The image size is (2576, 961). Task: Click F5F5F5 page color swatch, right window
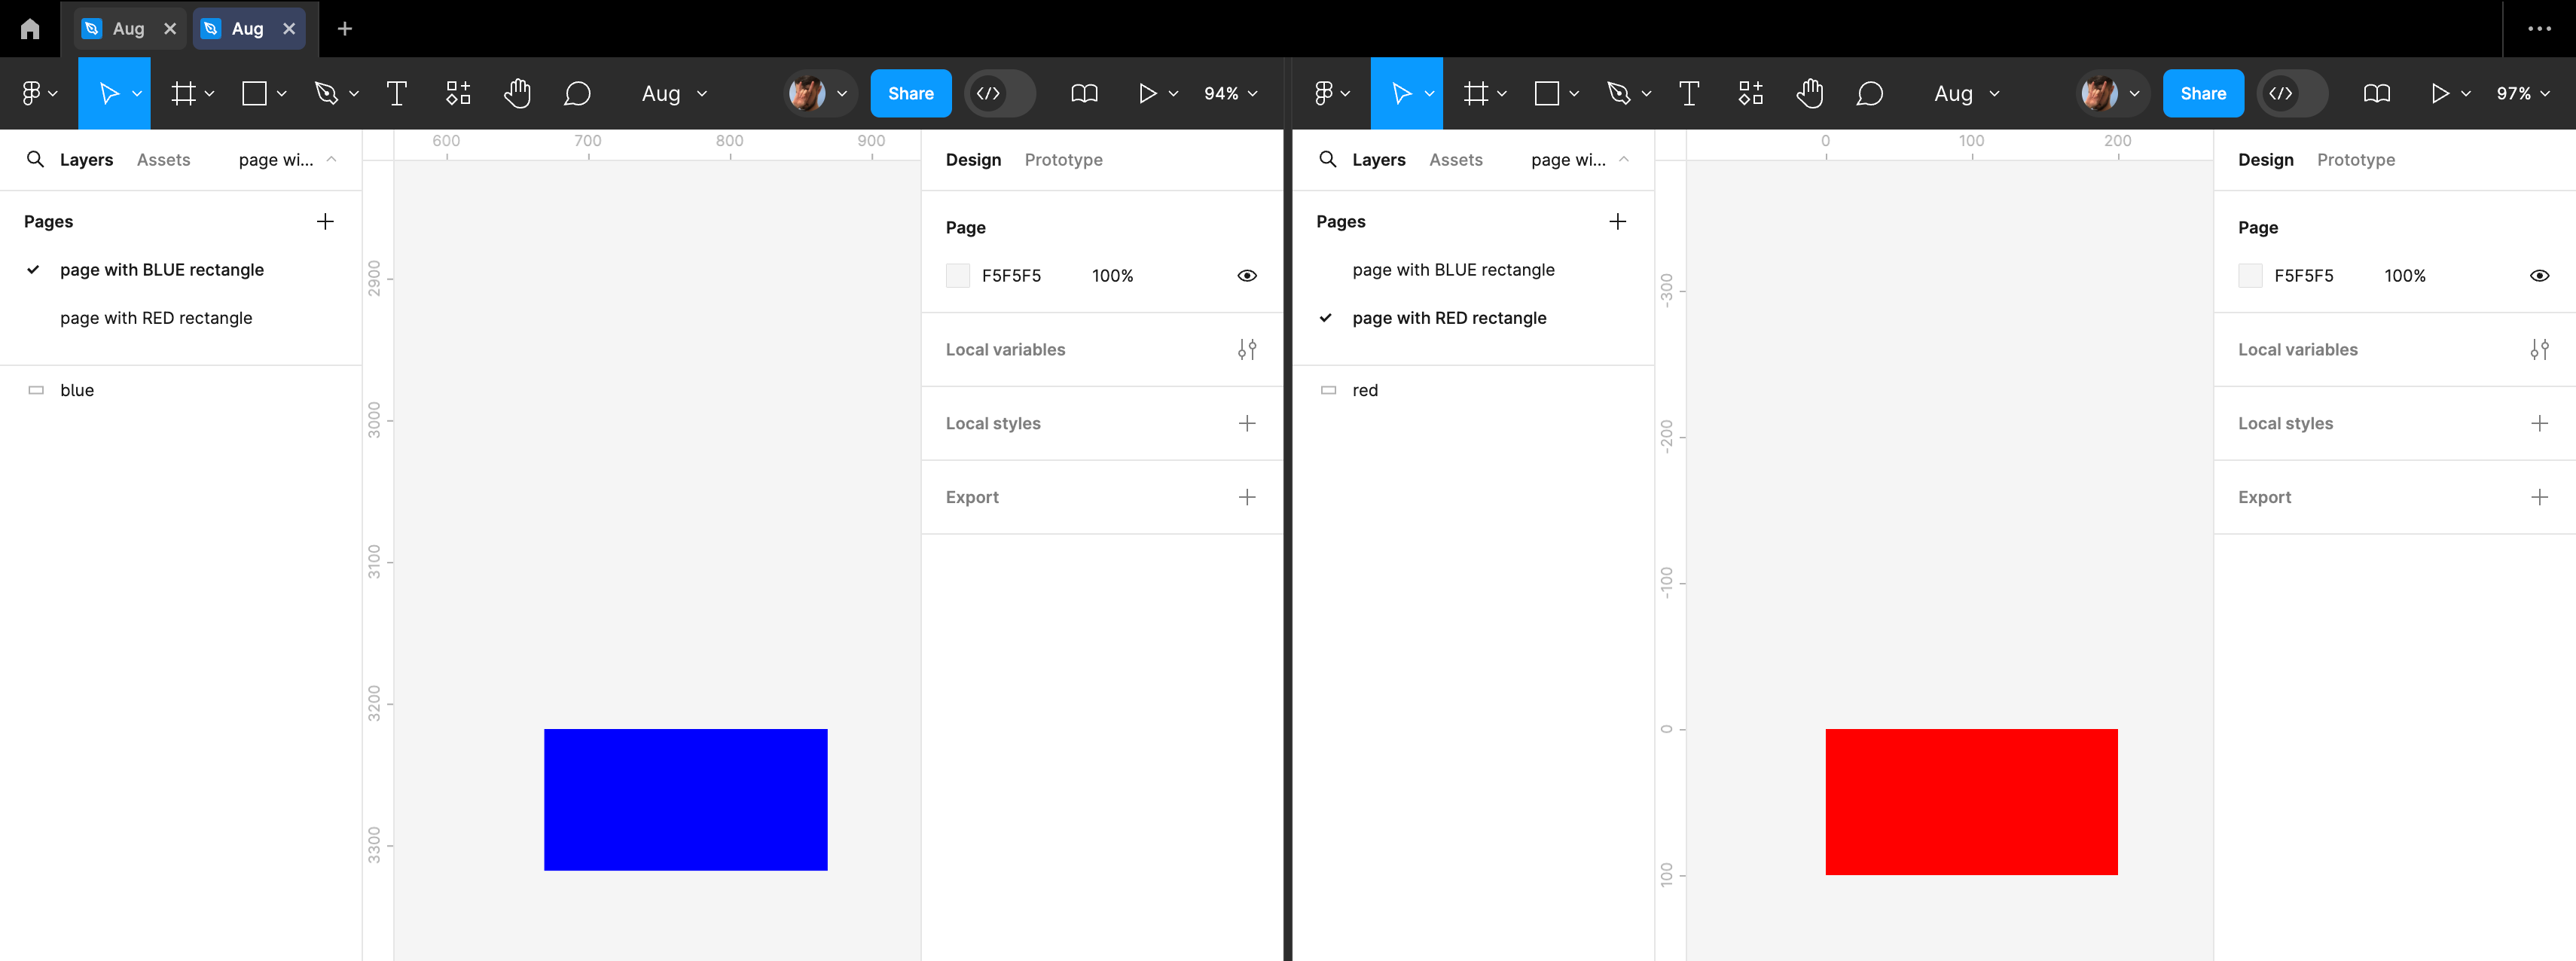(x=2250, y=275)
